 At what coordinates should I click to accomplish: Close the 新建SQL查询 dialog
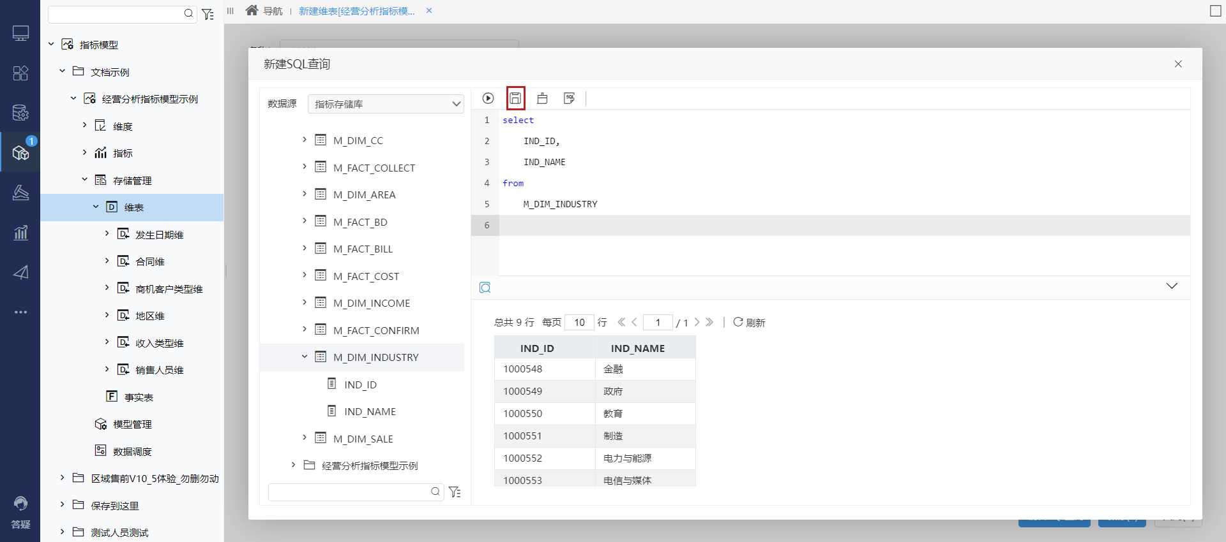coord(1178,64)
